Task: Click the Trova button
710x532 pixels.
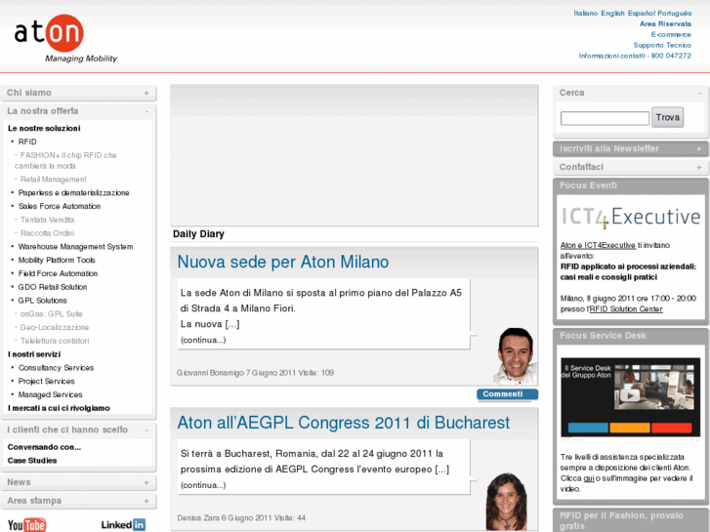Action: [667, 117]
